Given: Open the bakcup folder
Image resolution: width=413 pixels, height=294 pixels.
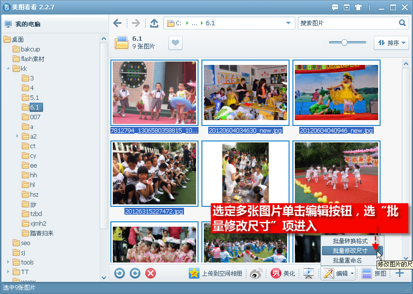Looking at the screenshot, I should (31, 49).
